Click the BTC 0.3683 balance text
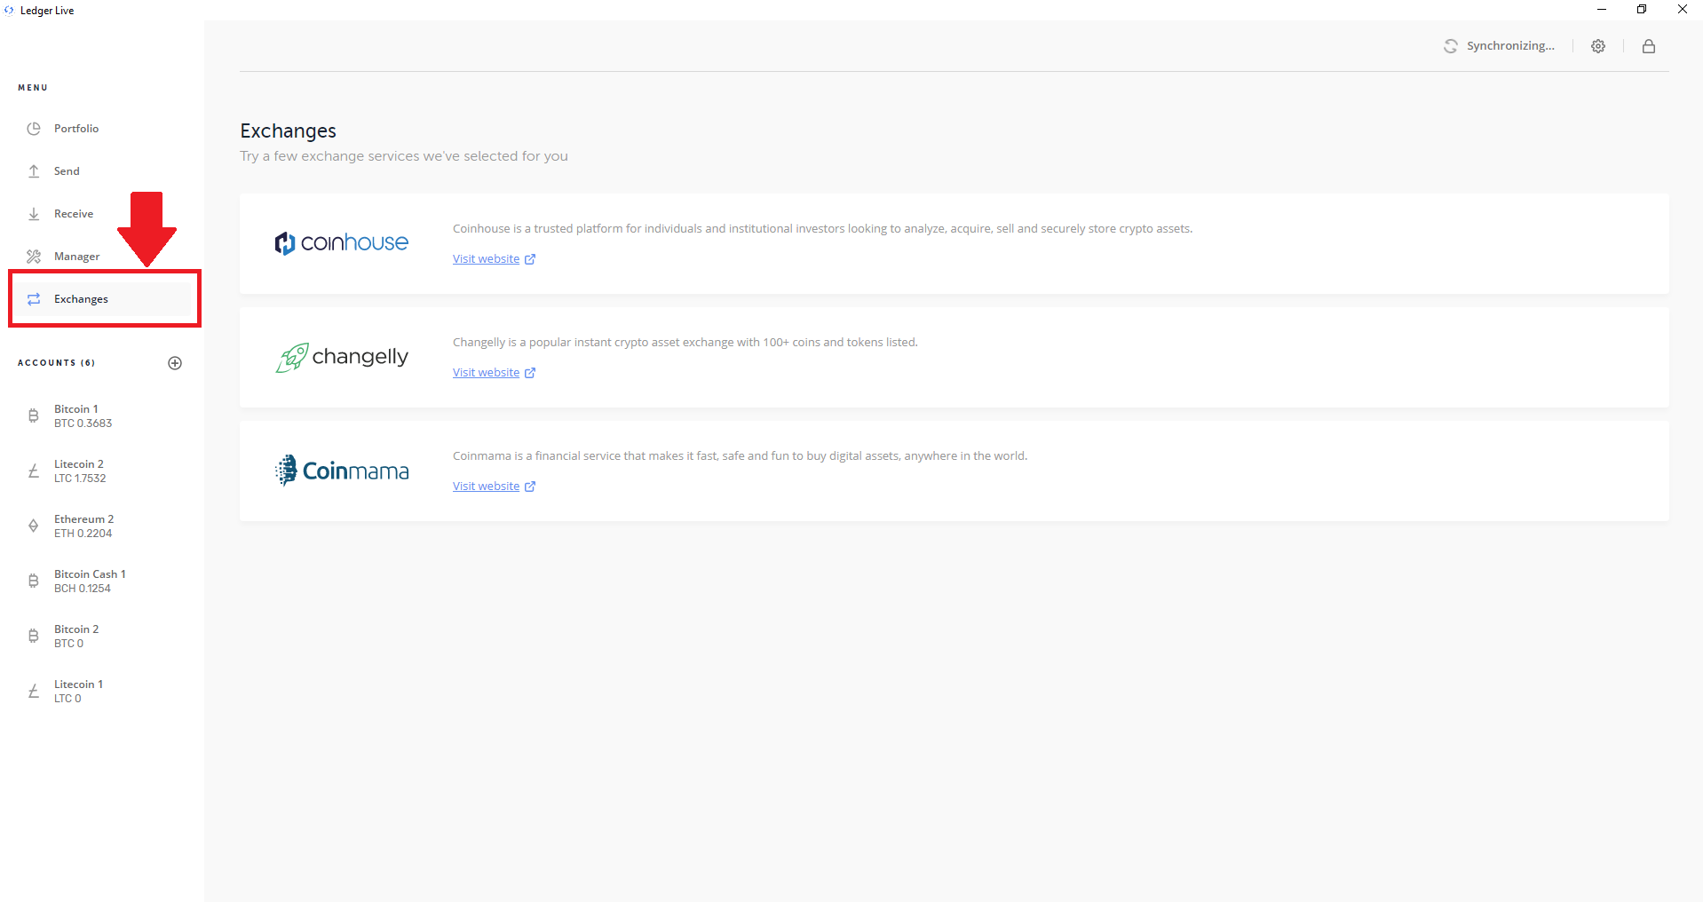The image size is (1703, 902). [x=83, y=423]
